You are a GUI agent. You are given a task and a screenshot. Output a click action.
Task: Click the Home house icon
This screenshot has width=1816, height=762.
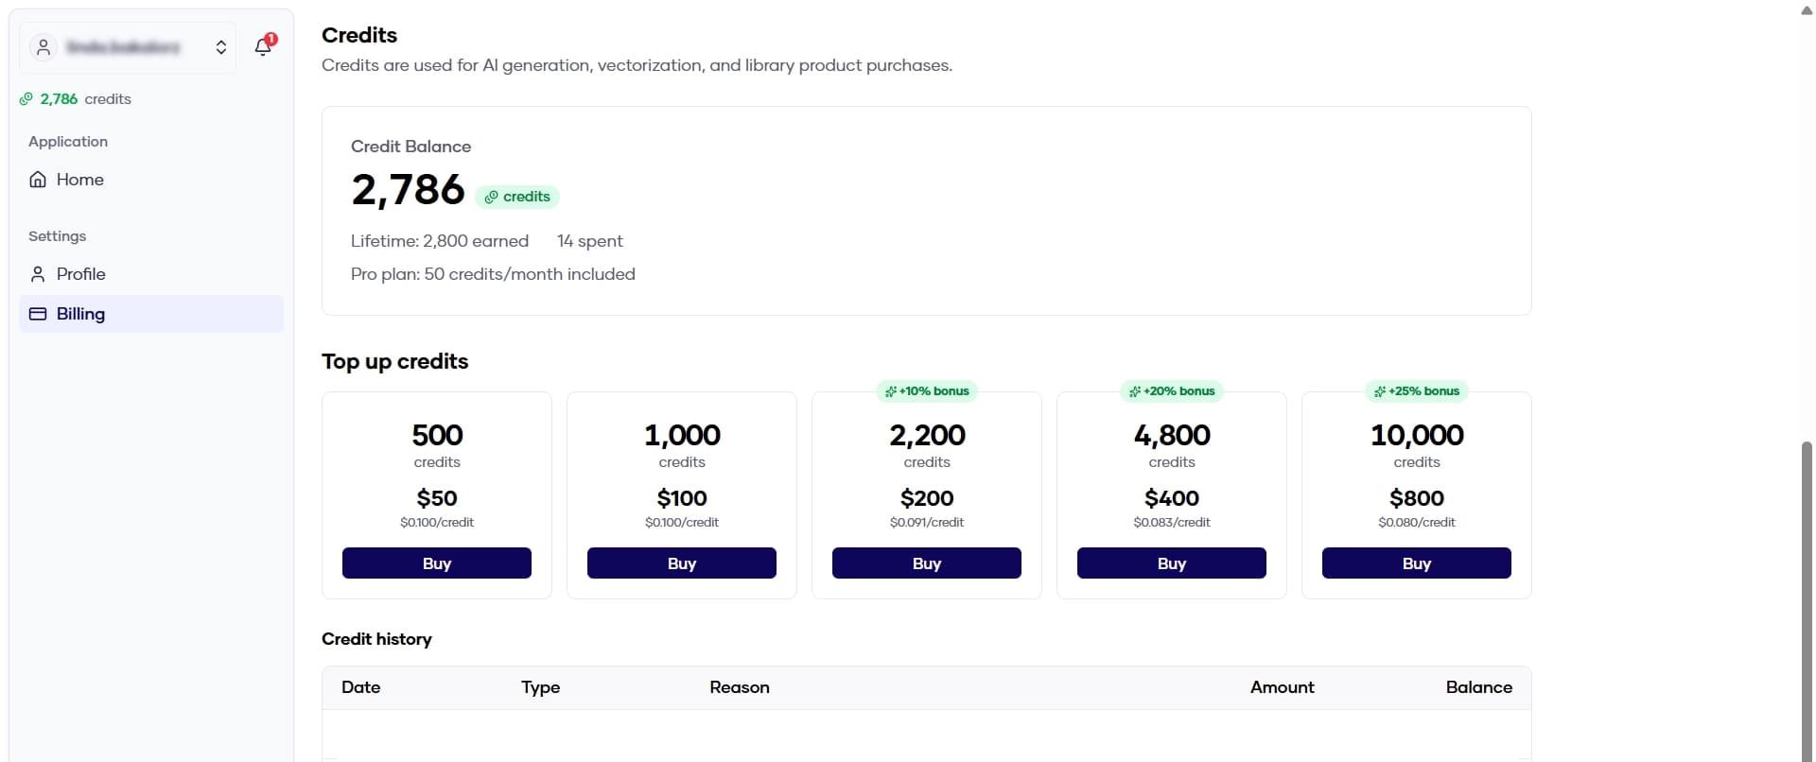coord(38,180)
